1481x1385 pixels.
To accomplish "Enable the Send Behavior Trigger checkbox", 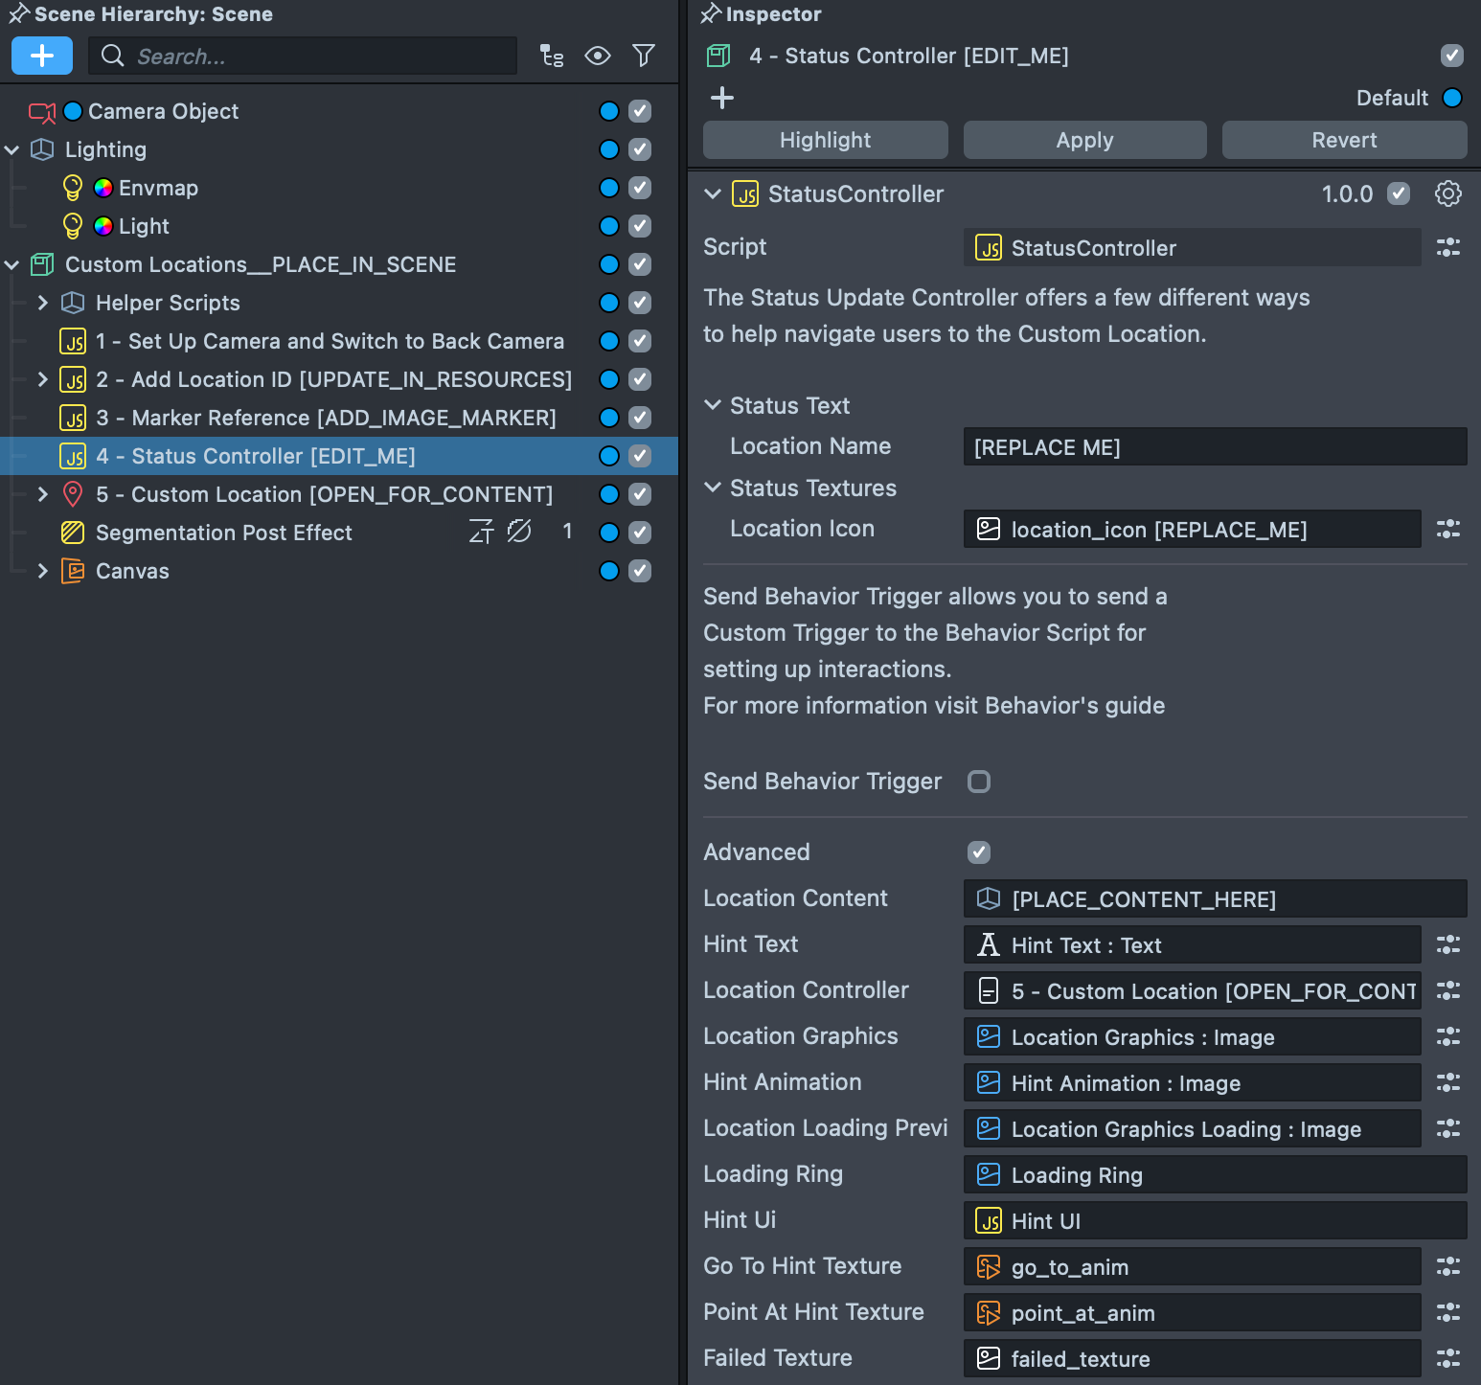I will click(x=978, y=782).
